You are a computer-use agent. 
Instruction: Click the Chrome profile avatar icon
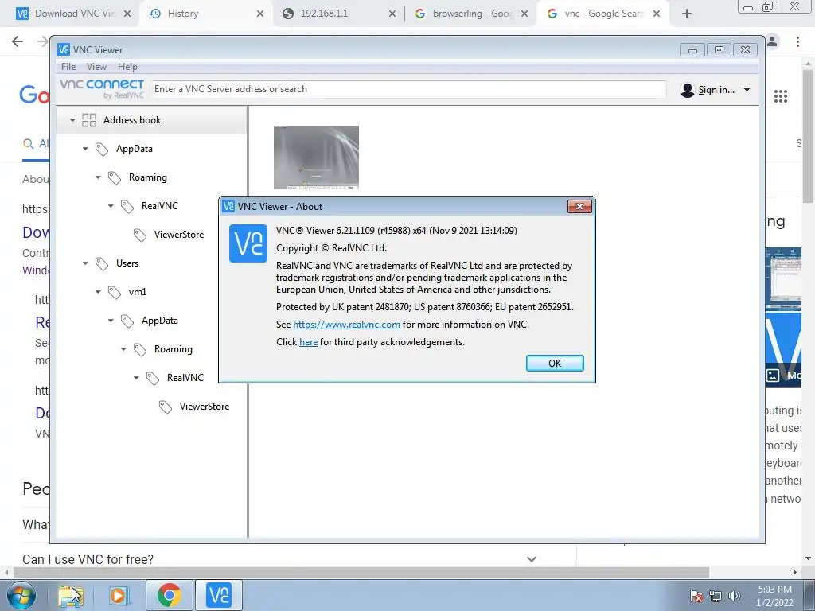point(772,41)
